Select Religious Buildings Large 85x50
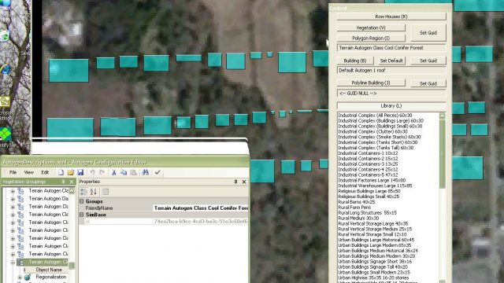This screenshot has width=504, height=283. point(369,191)
